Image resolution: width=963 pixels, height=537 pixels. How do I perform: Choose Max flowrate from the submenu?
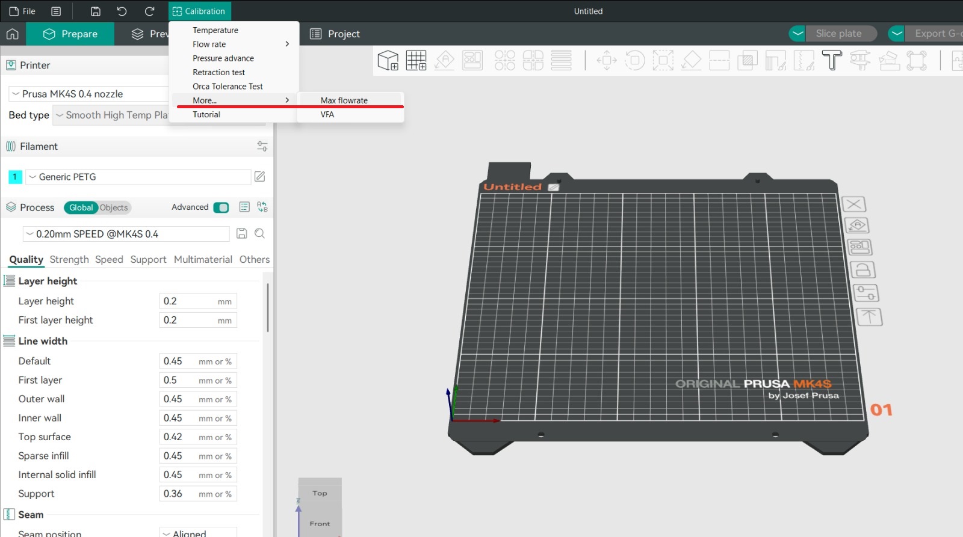(344, 100)
